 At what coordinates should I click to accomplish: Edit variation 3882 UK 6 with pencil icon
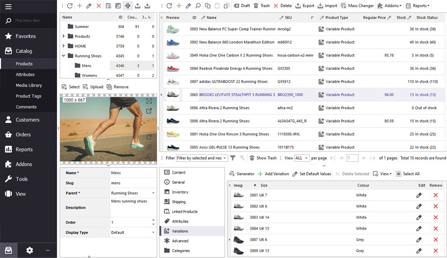coord(419,206)
